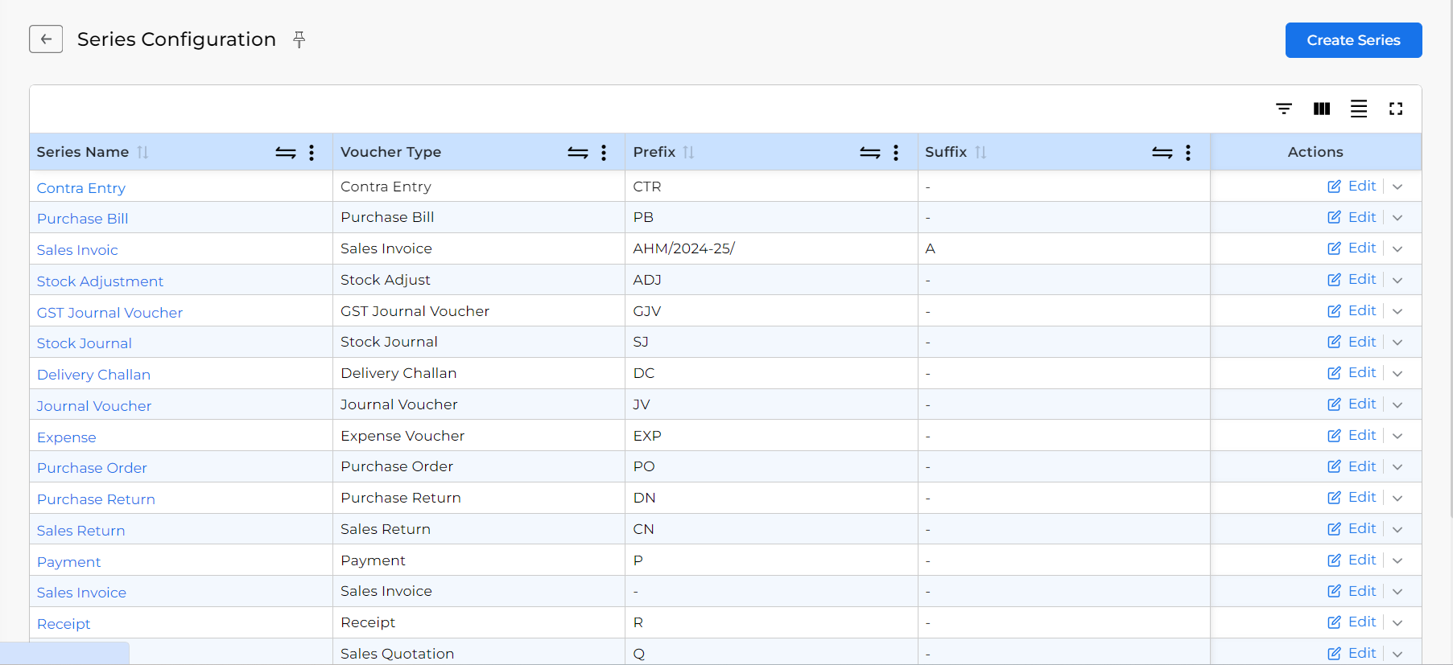The height and width of the screenshot is (665, 1453).
Task: Edit the Expense series
Action: click(1352, 435)
